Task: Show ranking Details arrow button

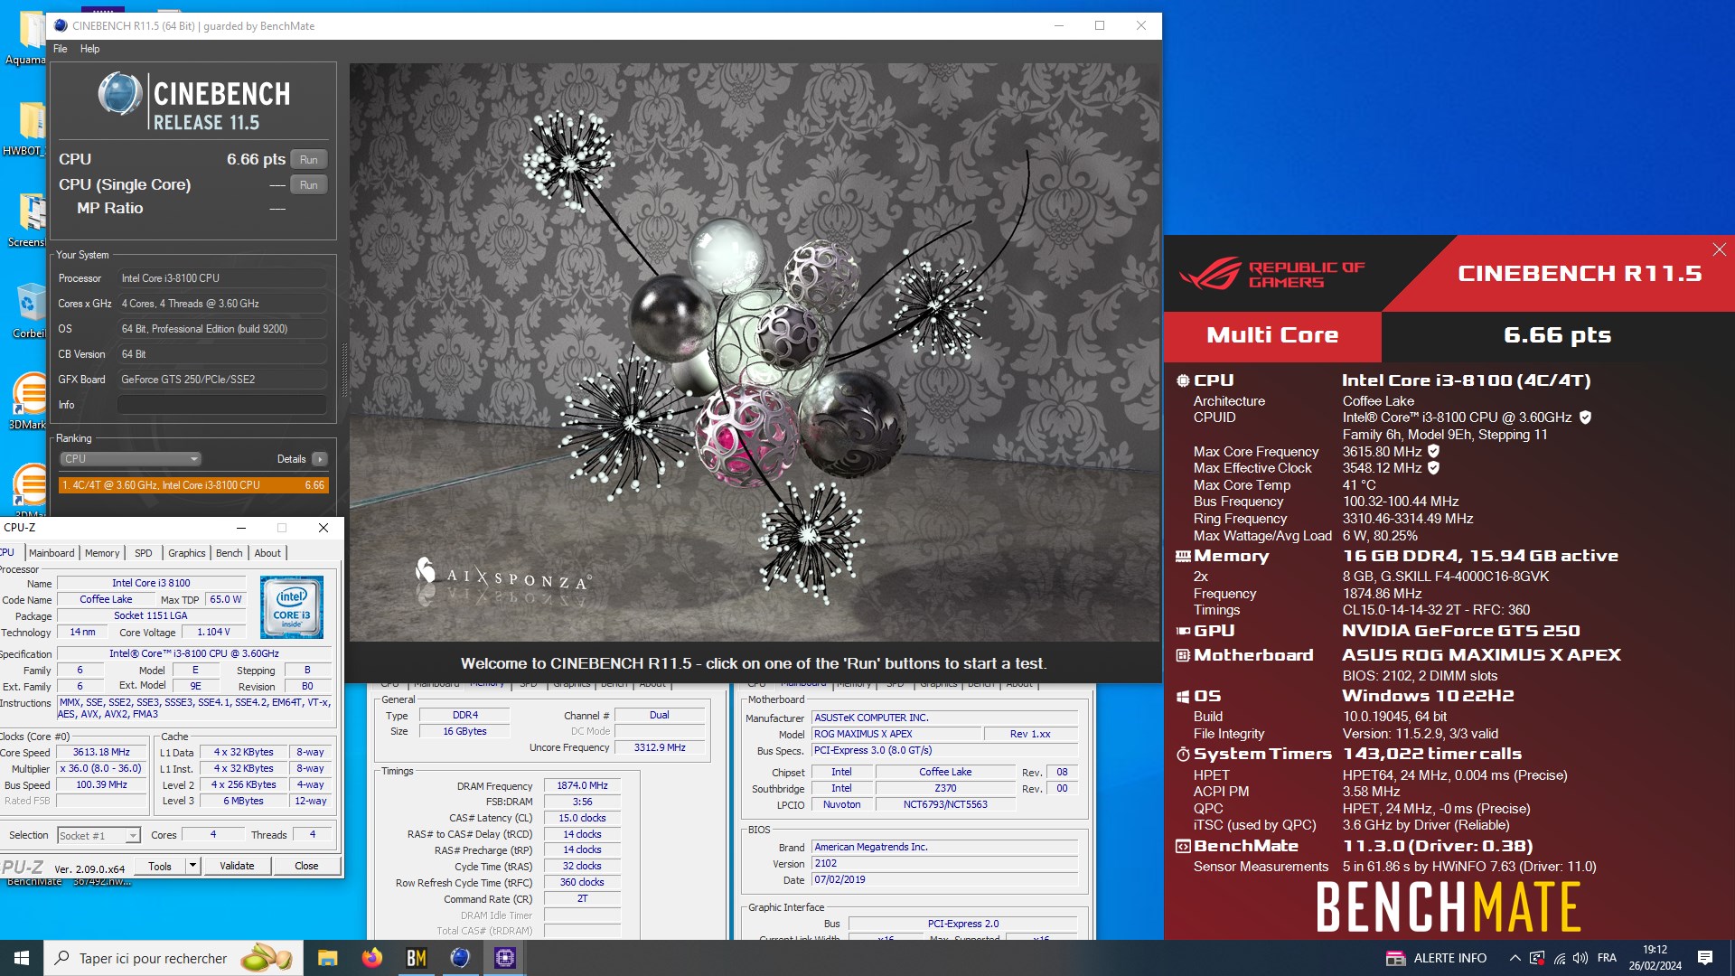Action: tap(319, 459)
